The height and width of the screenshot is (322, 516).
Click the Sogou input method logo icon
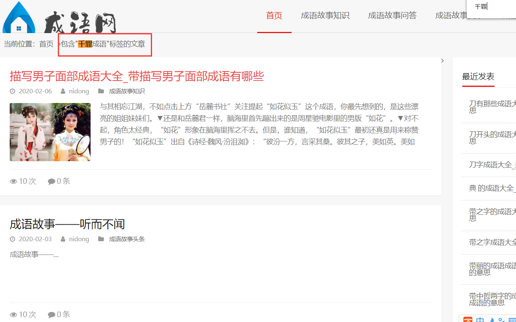pos(468,319)
